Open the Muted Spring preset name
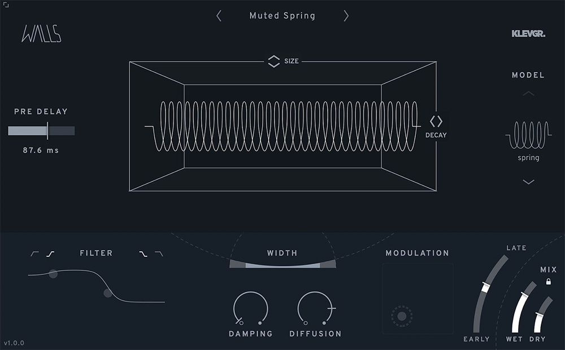Screen dimensions: 565x350 pyautogui.click(x=282, y=16)
